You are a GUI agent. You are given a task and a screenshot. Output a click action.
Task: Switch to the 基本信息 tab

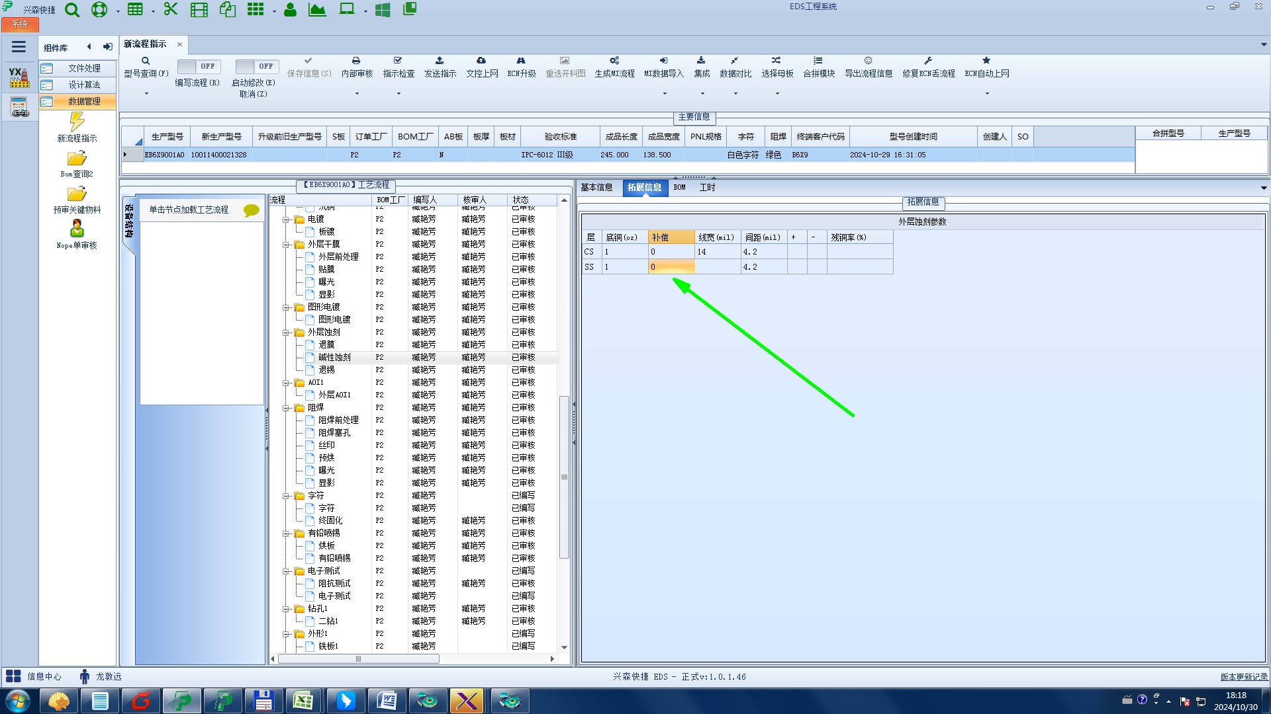pyautogui.click(x=596, y=188)
